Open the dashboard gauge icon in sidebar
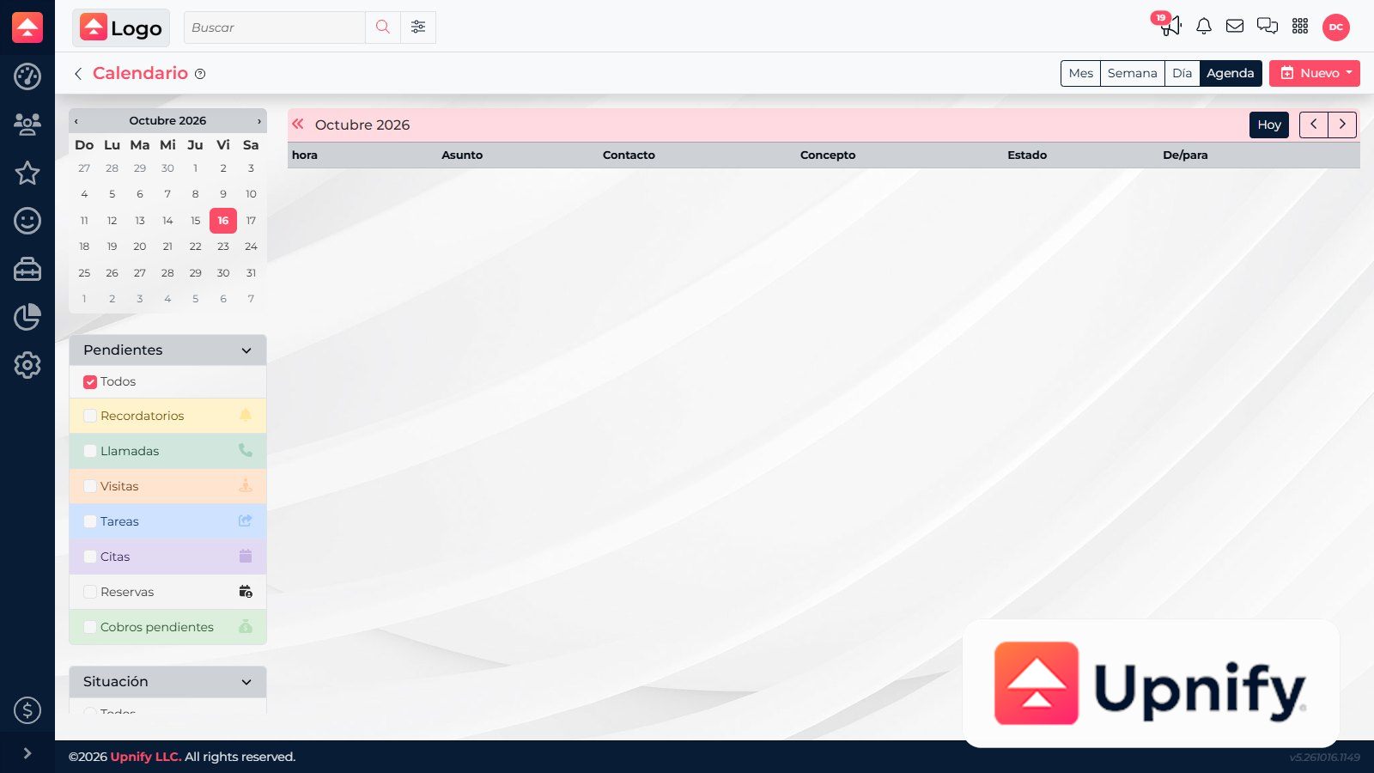Screen dimensions: 1374x773 [x=27, y=76]
